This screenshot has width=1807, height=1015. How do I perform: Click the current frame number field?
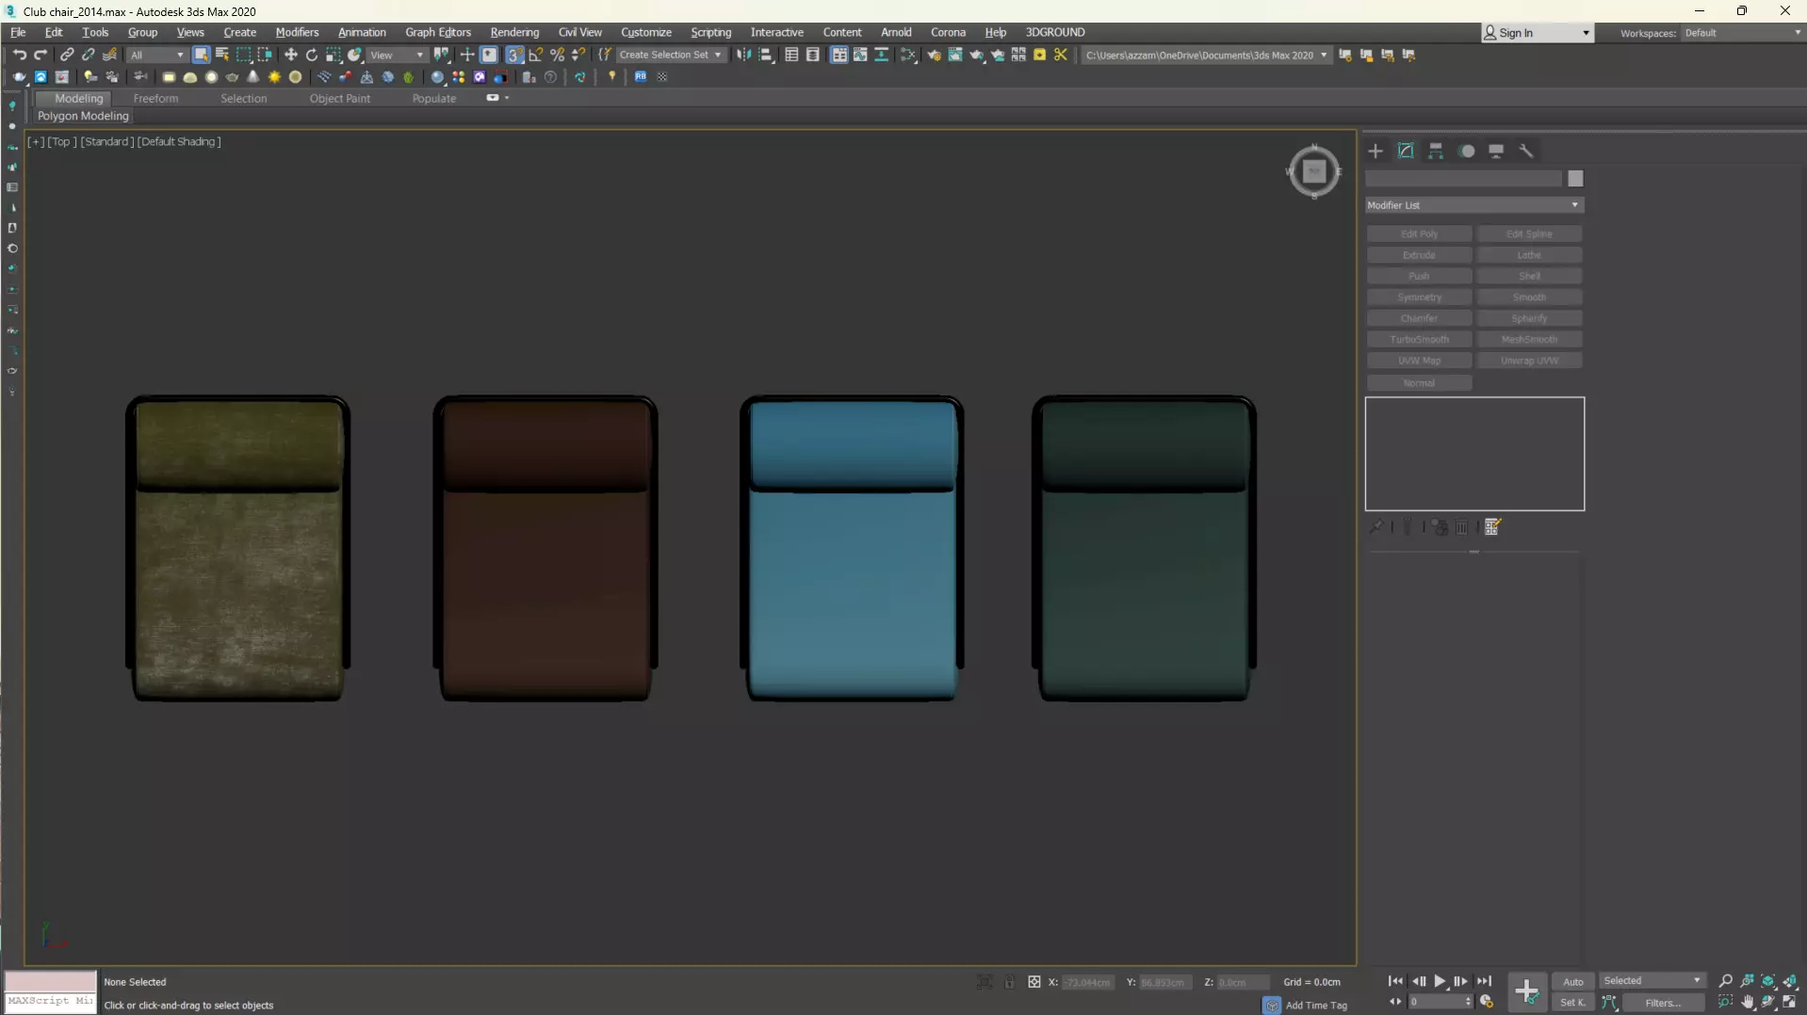click(1441, 1002)
